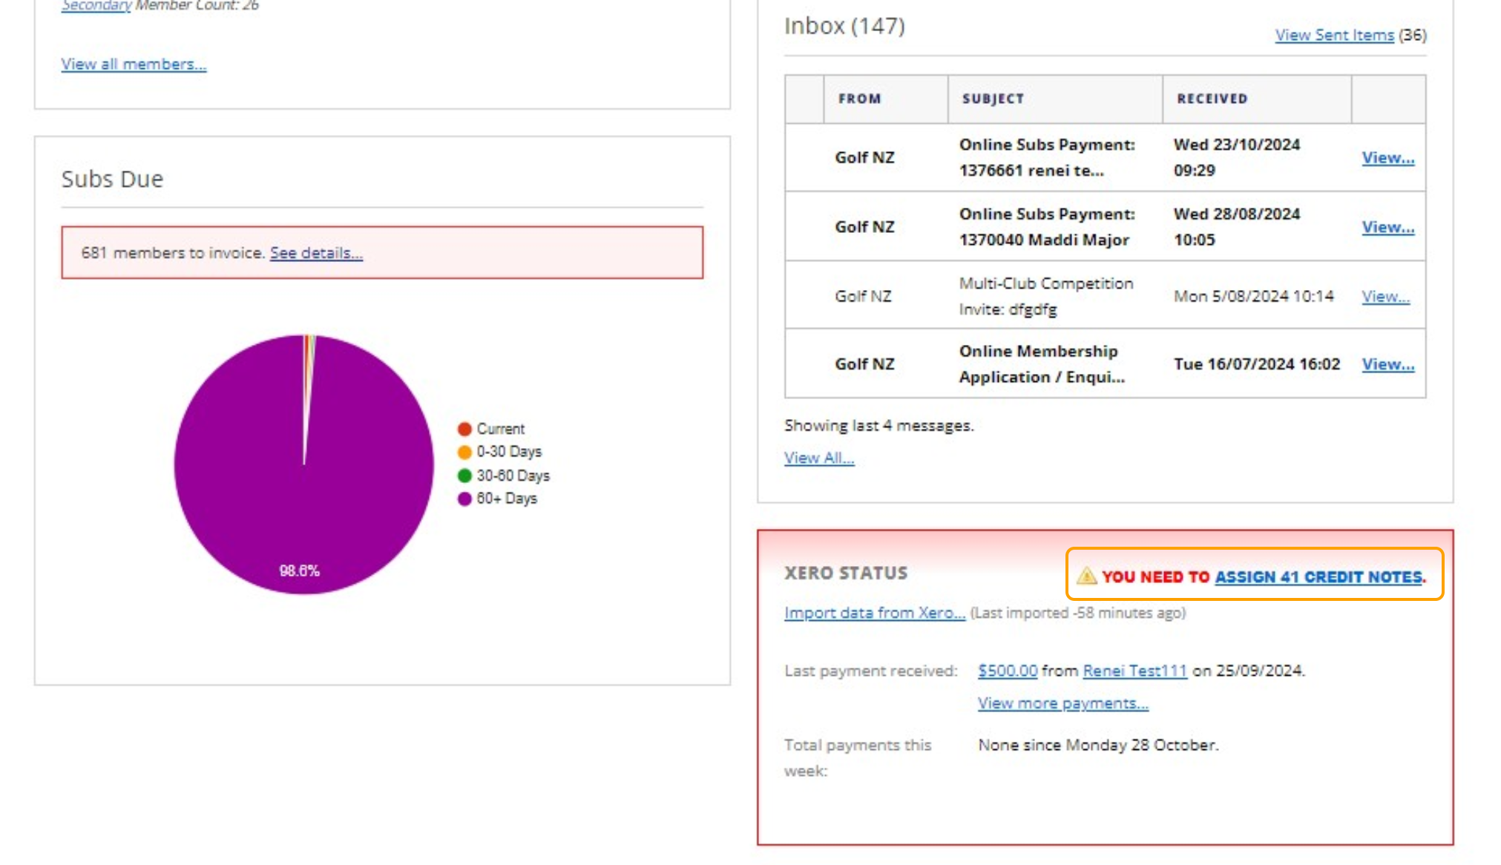Click the Secondary member count link
Image resolution: width=1501 pixels, height=865 pixels.
click(96, 5)
